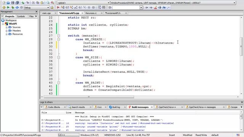Click the Step into debug icon
Screen dimensions: 244x137
coord(71,8)
